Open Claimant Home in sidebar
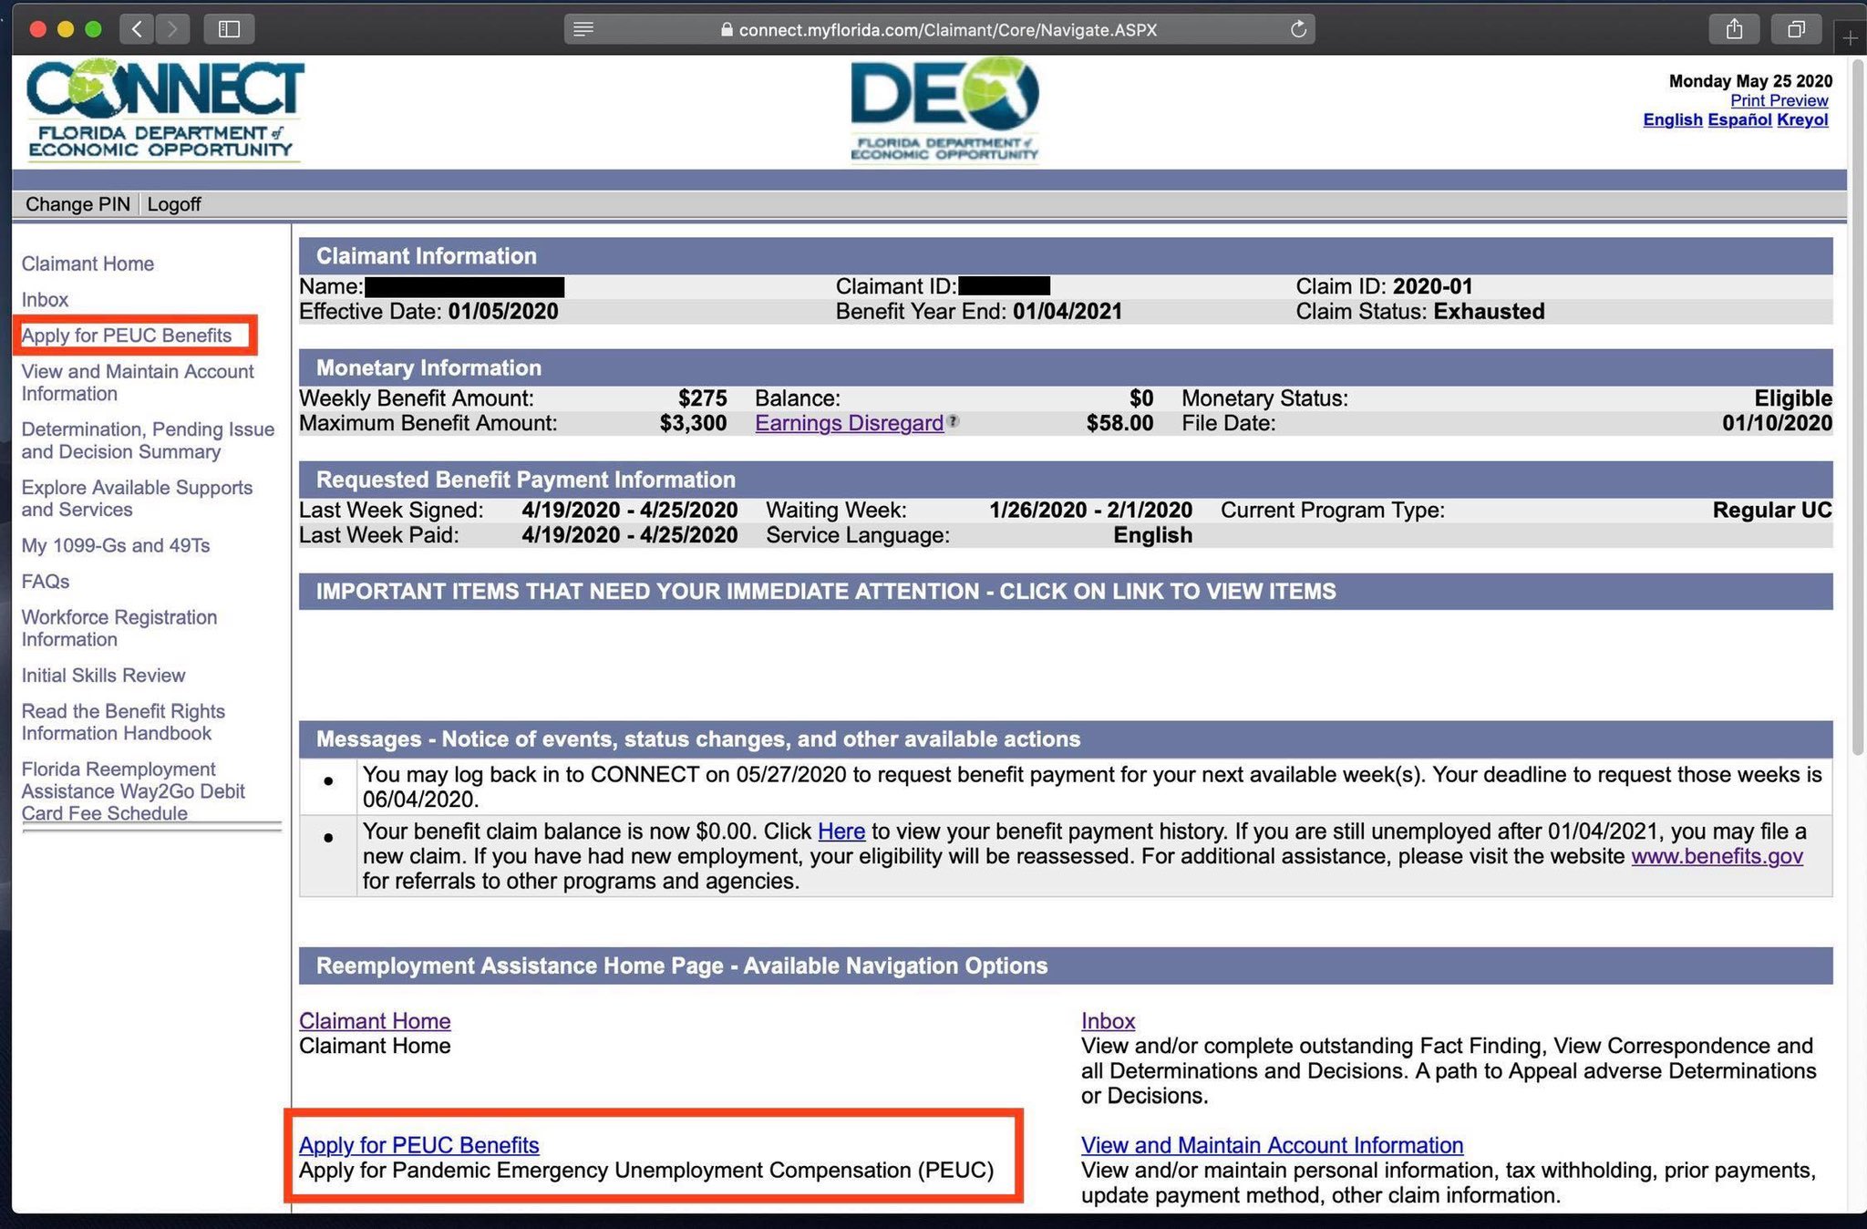Screen dimensions: 1867x1229 [88, 263]
